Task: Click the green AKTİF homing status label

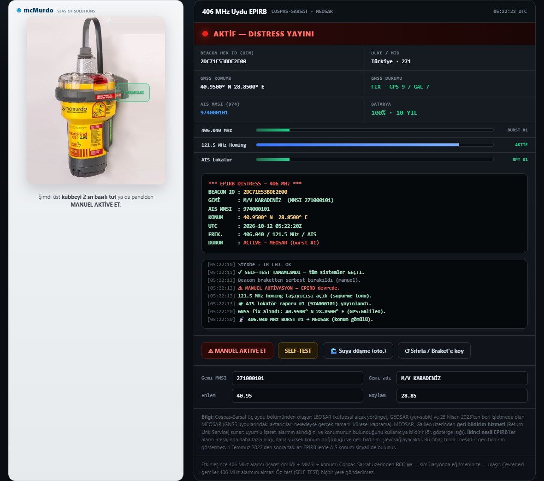Action: point(521,145)
